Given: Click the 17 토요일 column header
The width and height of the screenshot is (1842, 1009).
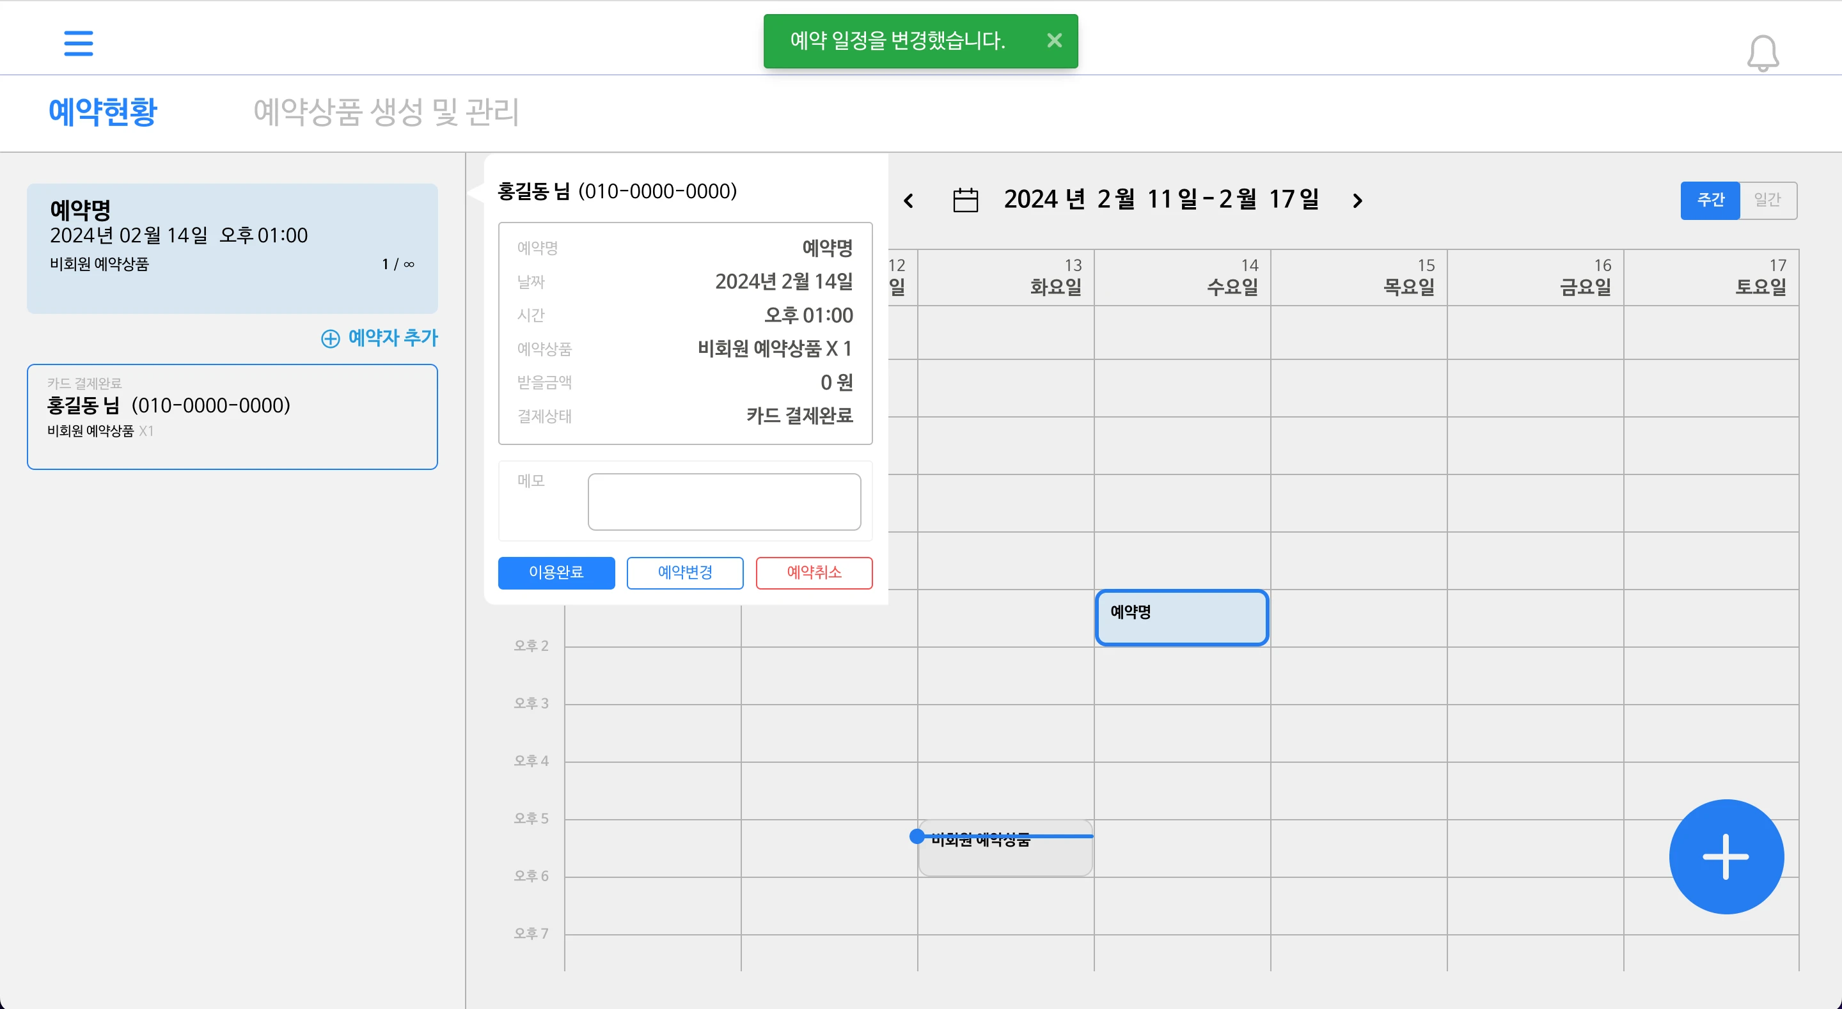Looking at the screenshot, I should click(1712, 278).
